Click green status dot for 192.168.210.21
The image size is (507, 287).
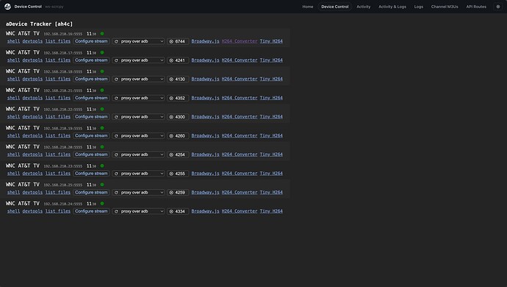pyautogui.click(x=102, y=90)
